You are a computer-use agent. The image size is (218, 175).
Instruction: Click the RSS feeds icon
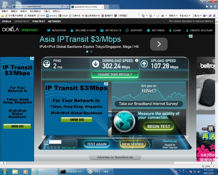(x=151, y=16)
